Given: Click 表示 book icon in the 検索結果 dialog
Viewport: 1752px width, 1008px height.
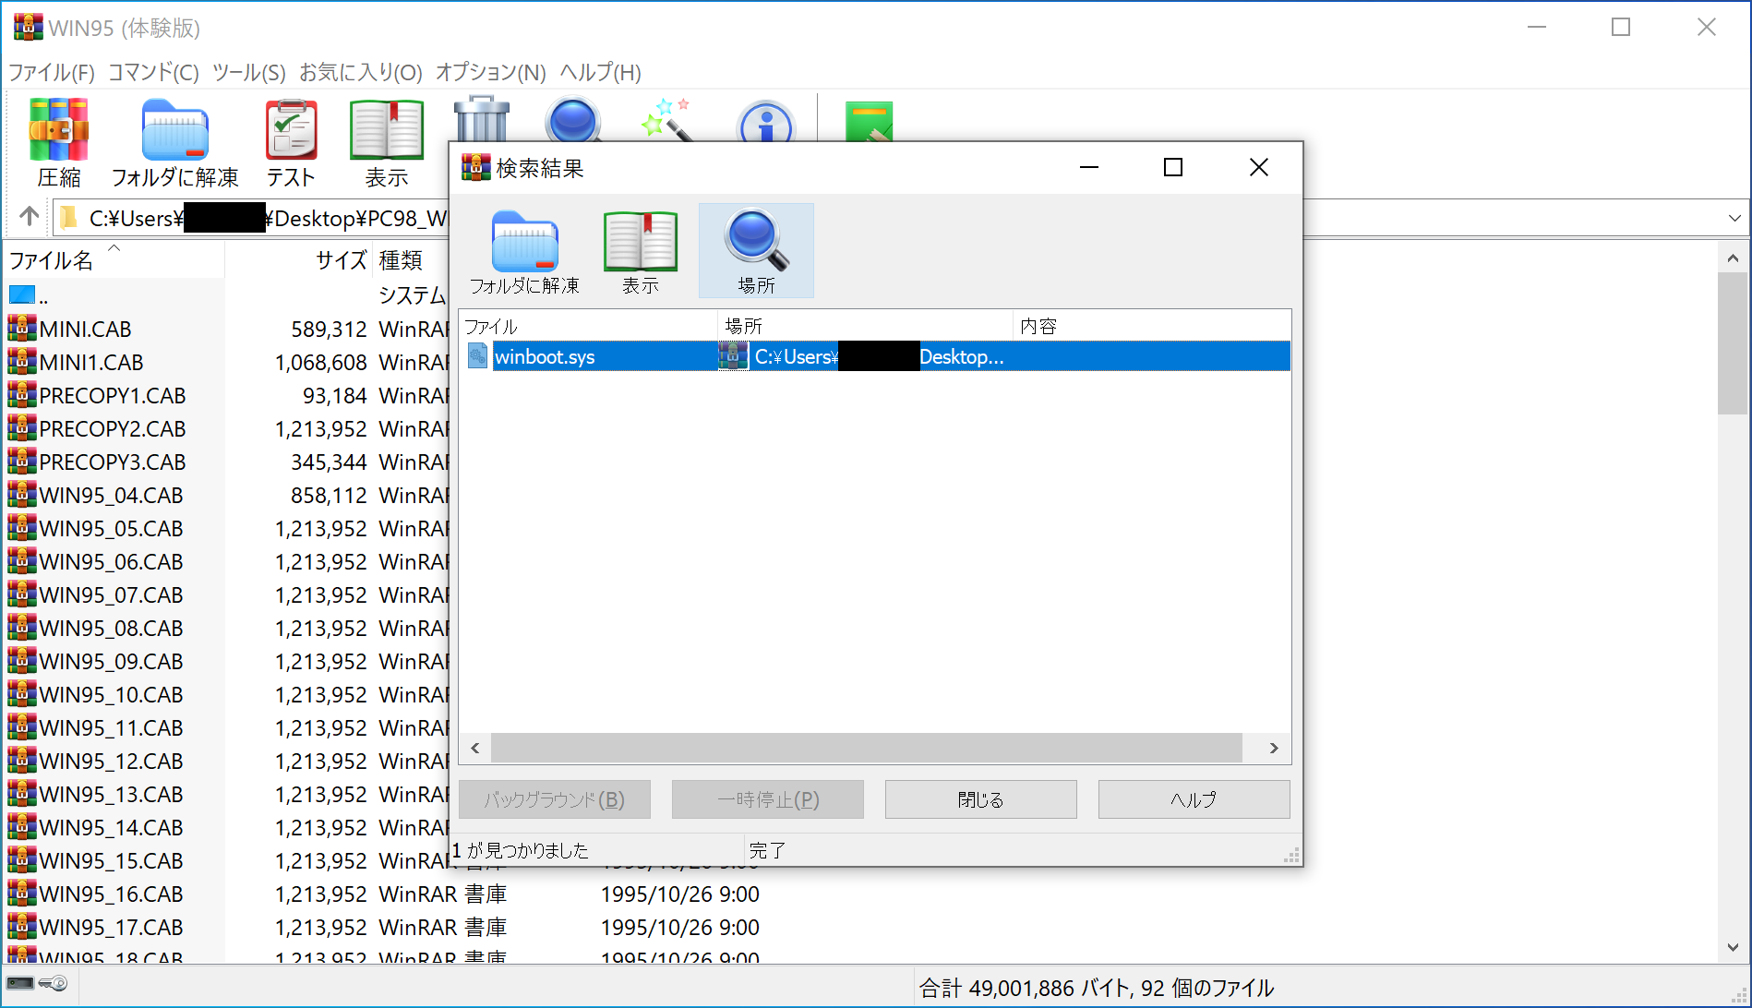Looking at the screenshot, I should click(x=641, y=251).
